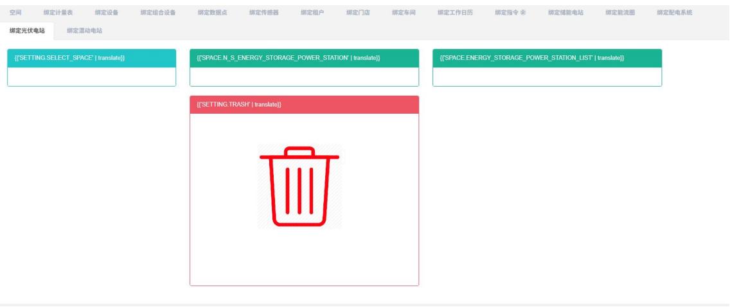The height and width of the screenshot is (307, 730).
Task: Switch to the 绑定配电系统 tab
Action: coord(674,13)
